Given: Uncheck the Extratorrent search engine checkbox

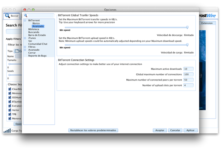Looking at the screenshot, I should click(x=10, y=106).
